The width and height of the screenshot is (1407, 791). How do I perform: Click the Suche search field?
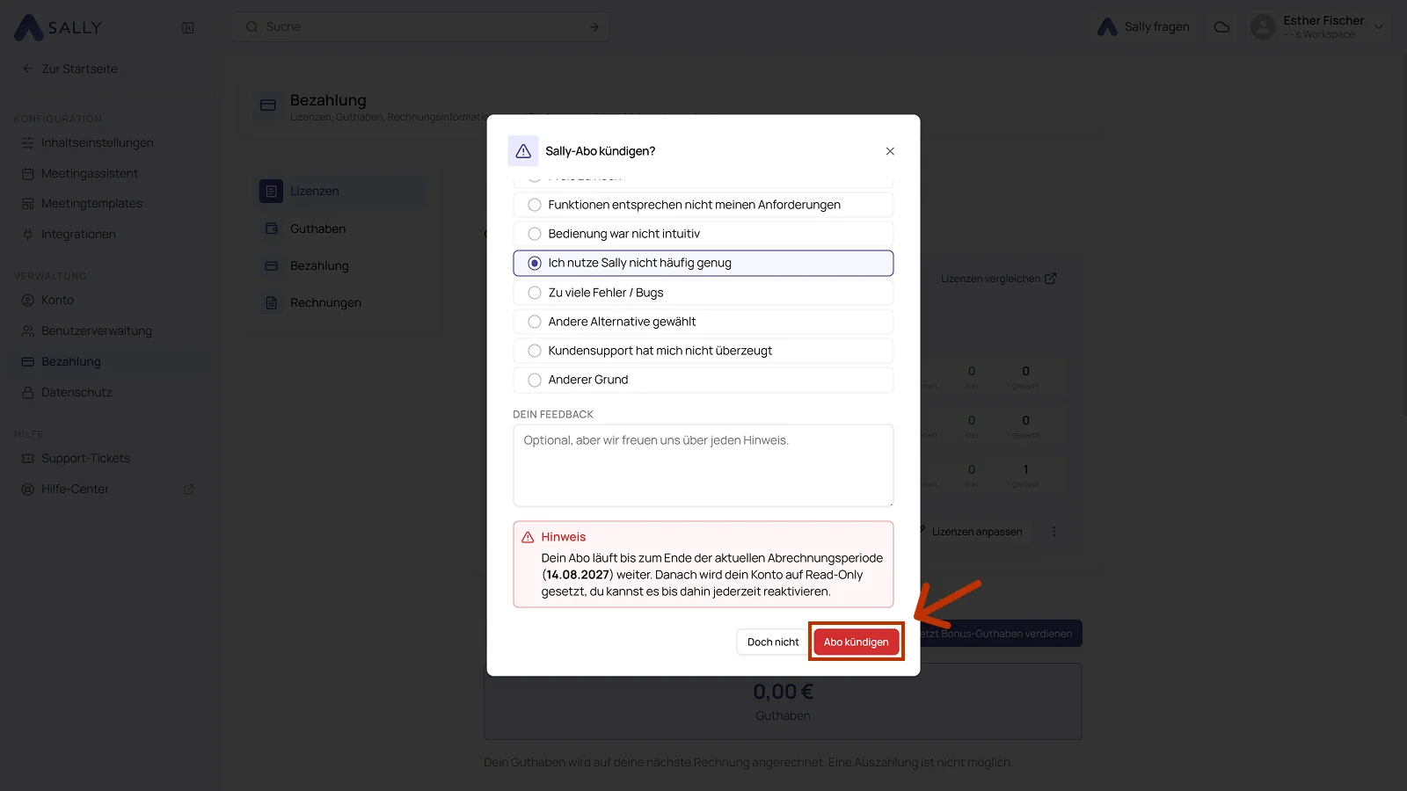pos(420,27)
